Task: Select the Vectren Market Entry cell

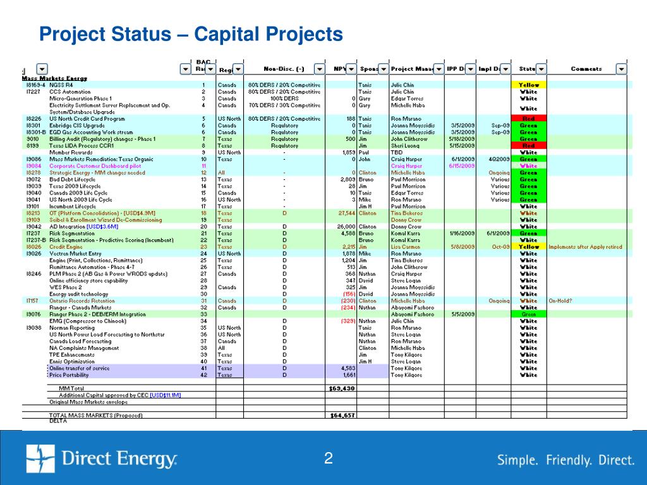Action: (75, 254)
